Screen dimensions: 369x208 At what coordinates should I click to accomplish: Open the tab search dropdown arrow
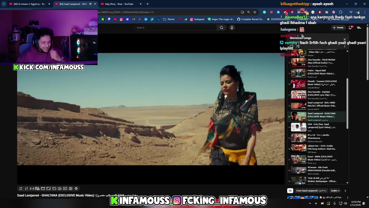pos(4,4)
